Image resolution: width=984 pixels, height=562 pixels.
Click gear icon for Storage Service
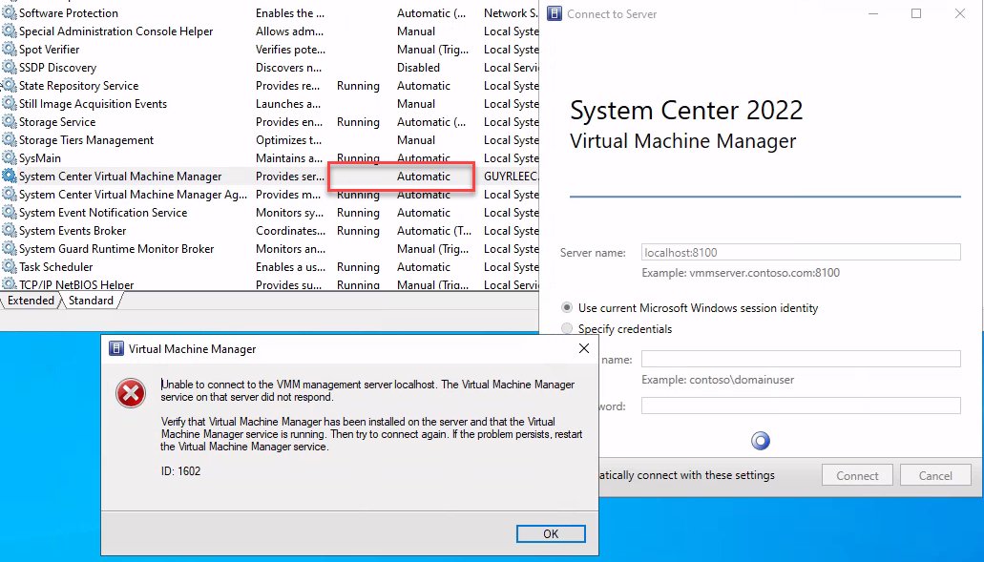(10, 122)
